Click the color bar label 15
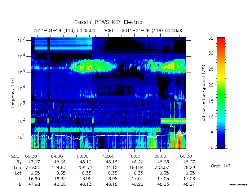 point(211,101)
